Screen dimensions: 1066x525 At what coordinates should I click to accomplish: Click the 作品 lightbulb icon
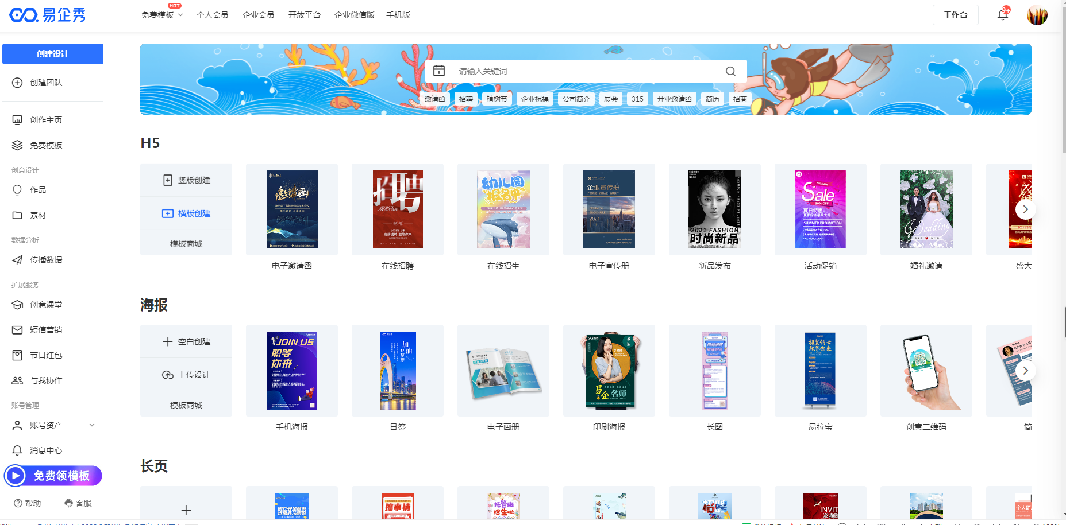pos(17,190)
